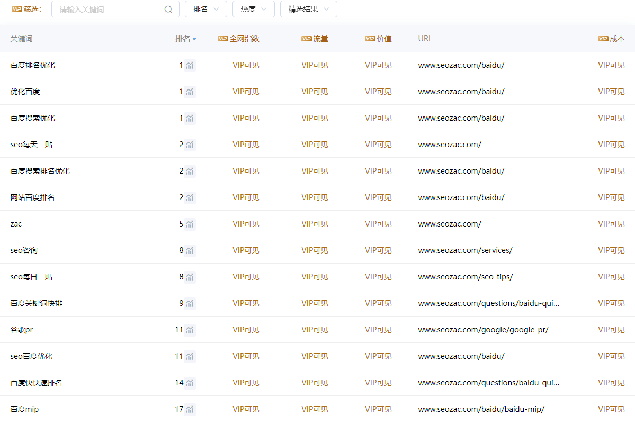Click VIP可见 全网指数 for 百度排名优化
The image size is (635, 424).
tap(246, 65)
